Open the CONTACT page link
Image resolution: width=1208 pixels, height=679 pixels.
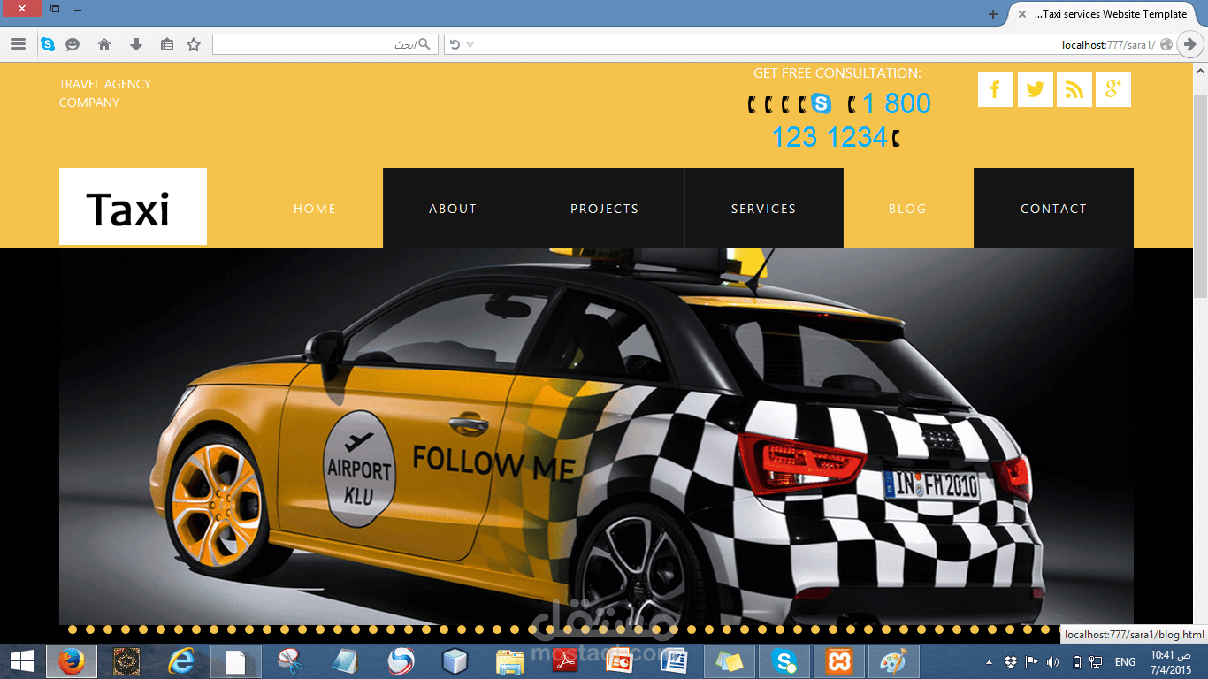coord(1053,209)
